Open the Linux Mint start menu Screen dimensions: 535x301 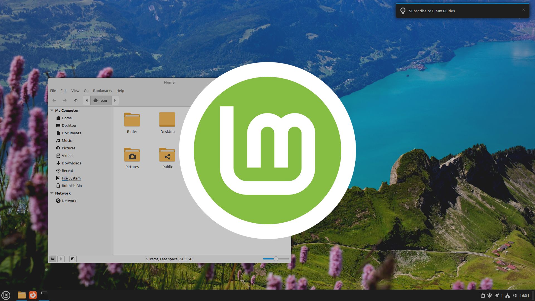pyautogui.click(x=6, y=295)
